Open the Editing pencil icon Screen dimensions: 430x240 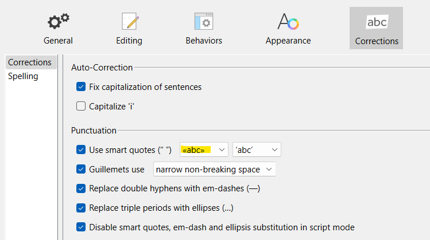(x=130, y=21)
